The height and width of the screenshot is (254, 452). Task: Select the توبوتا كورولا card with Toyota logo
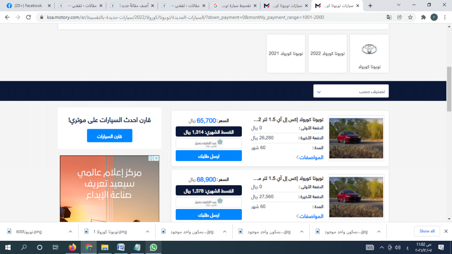pyautogui.click(x=369, y=53)
